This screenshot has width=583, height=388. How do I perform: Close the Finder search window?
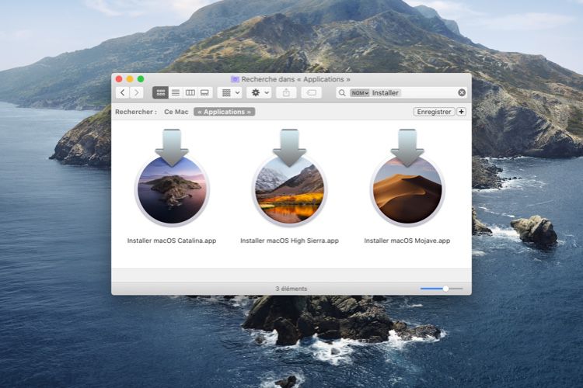[119, 79]
